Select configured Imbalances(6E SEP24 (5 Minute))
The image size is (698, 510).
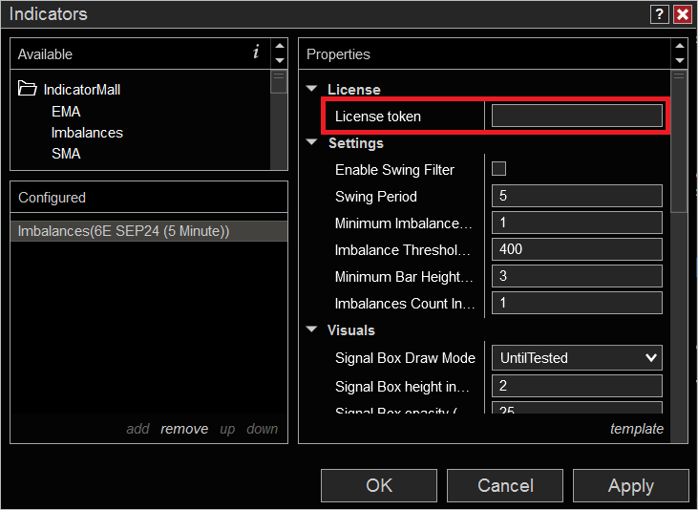coord(149,231)
